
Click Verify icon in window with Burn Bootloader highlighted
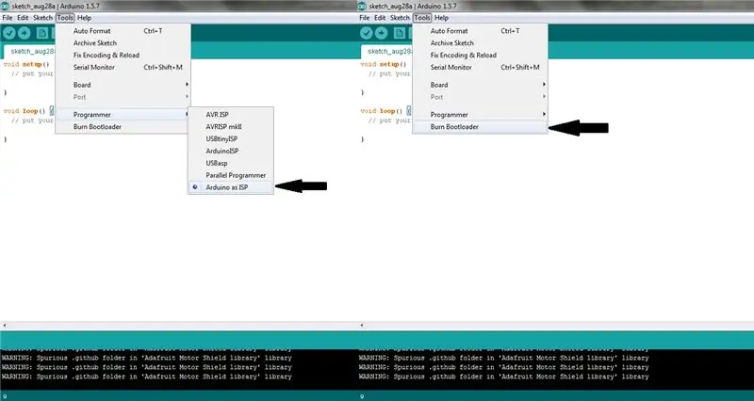[367, 33]
